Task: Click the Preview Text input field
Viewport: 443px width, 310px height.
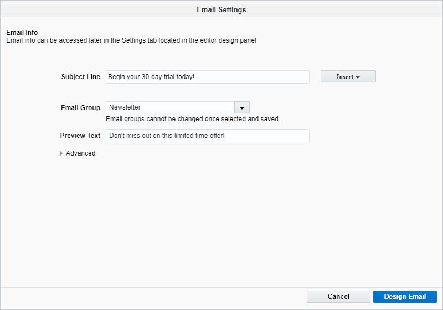Action: tap(207, 136)
